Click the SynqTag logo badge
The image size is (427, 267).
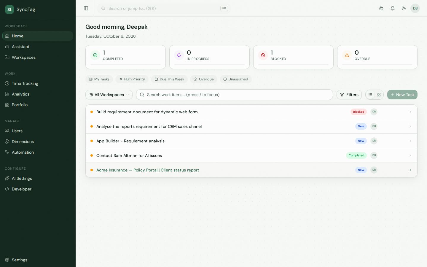click(9, 9)
